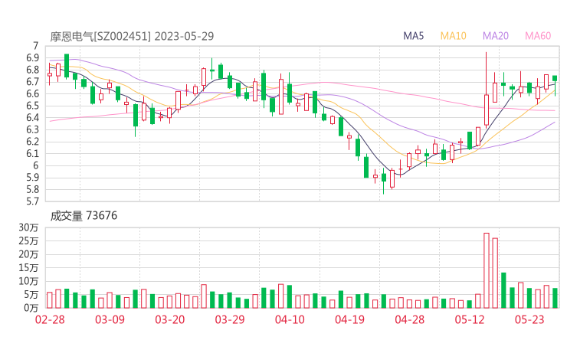The width and height of the screenshot is (567, 337).
Task: Click the 05-23 date label
Action: [x=529, y=319]
